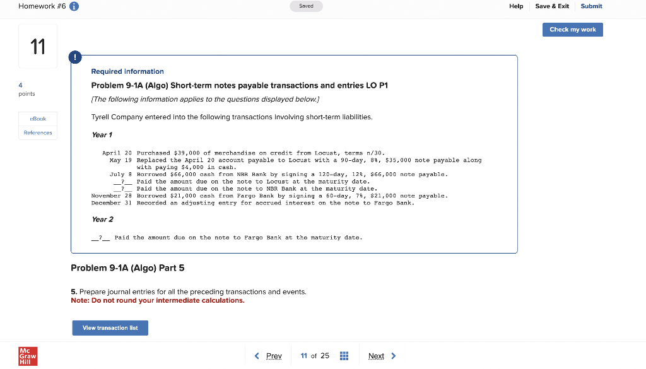
Task: Click the '11 of 25' page indicator
Action: (x=315, y=356)
